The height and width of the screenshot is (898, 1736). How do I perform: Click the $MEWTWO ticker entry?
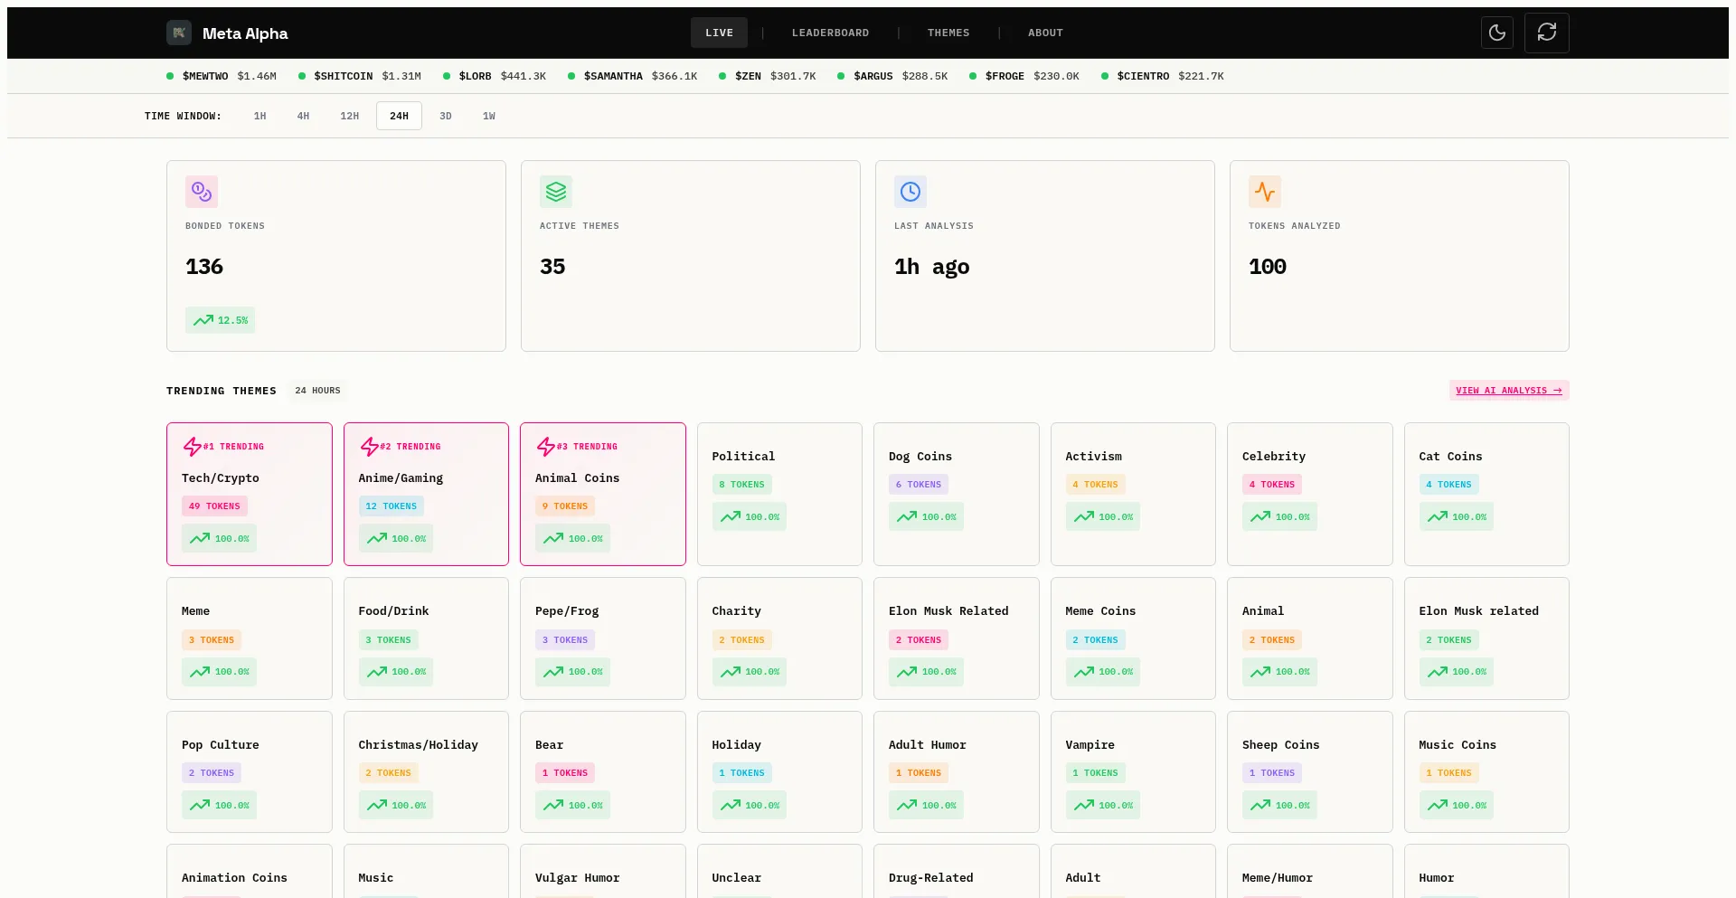[x=222, y=76]
